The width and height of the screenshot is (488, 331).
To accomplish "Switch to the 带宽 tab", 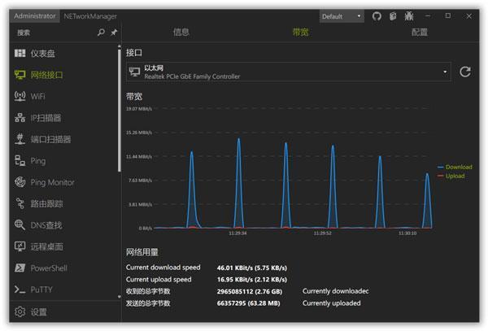I will [x=300, y=32].
